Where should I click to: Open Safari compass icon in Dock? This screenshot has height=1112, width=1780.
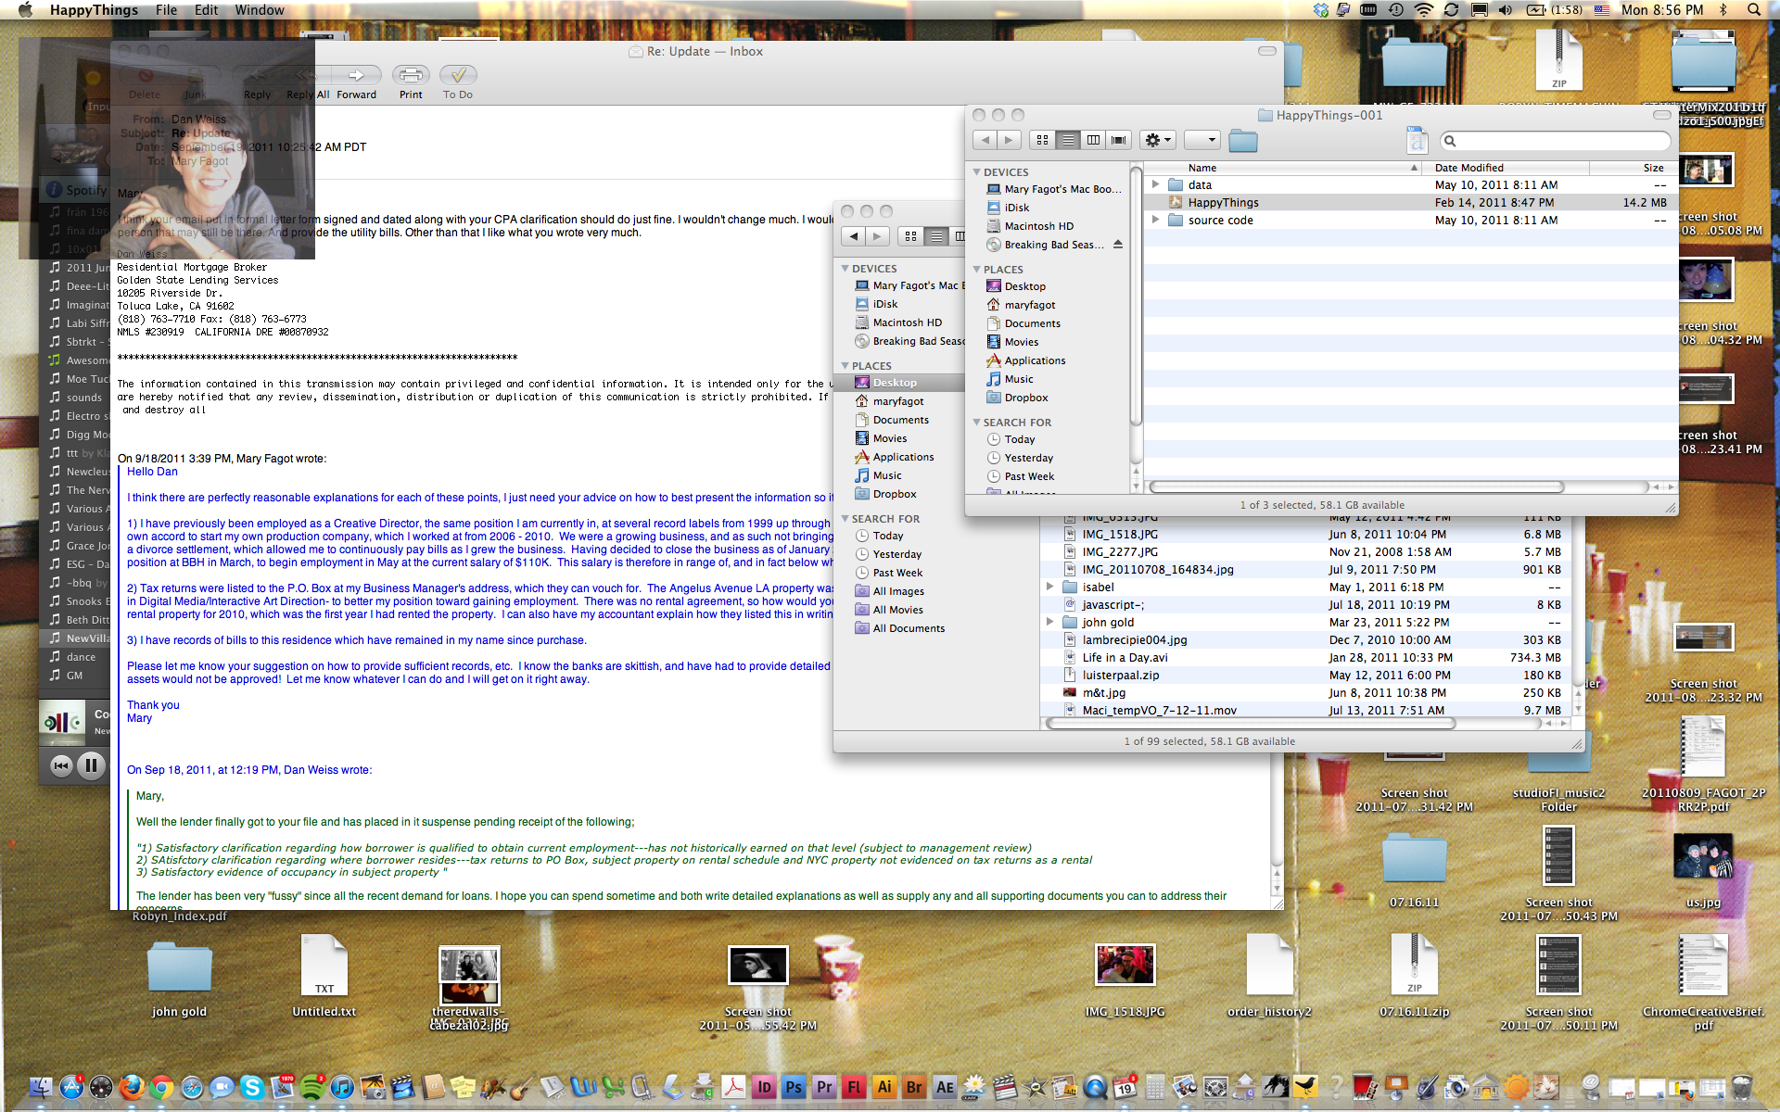click(192, 1087)
